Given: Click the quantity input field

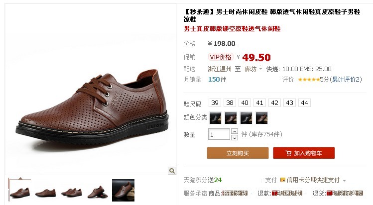Looking at the screenshot, I should tap(219, 134).
